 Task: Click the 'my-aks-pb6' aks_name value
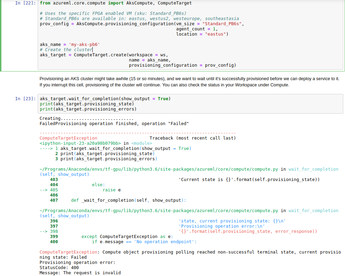coord(84,45)
